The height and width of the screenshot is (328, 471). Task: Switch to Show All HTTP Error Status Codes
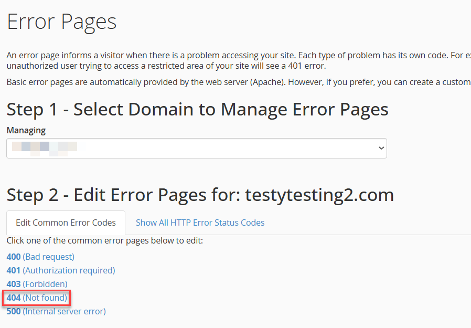(200, 223)
